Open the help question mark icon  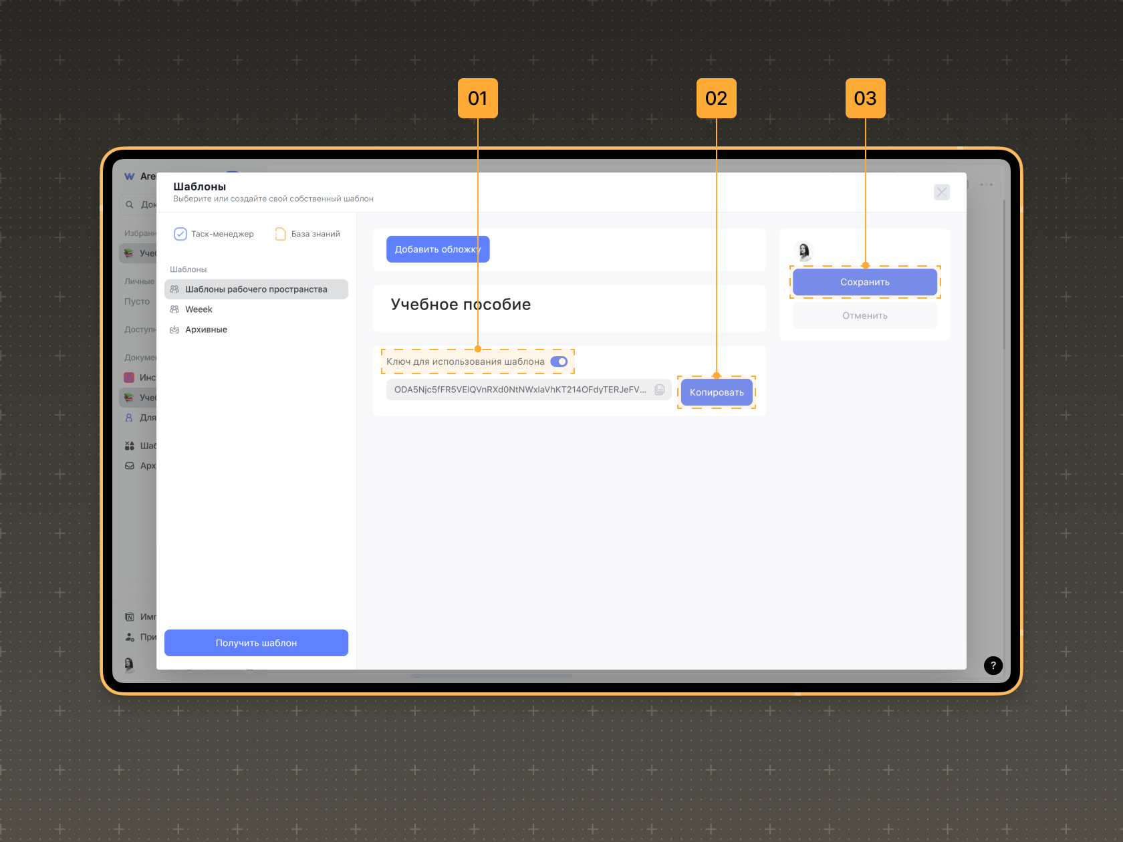point(993,665)
